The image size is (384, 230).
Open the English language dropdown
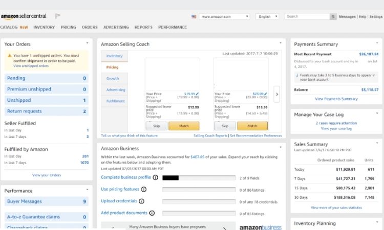tap(267, 17)
